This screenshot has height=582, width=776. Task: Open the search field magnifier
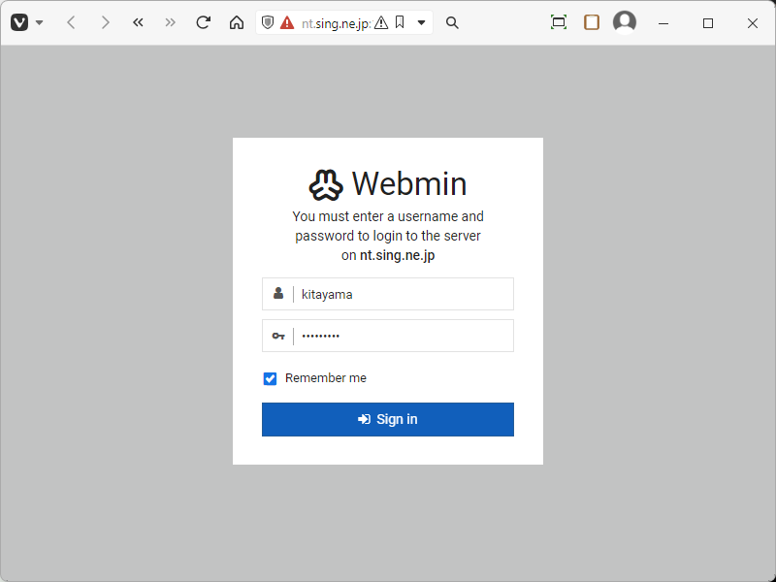[452, 22]
